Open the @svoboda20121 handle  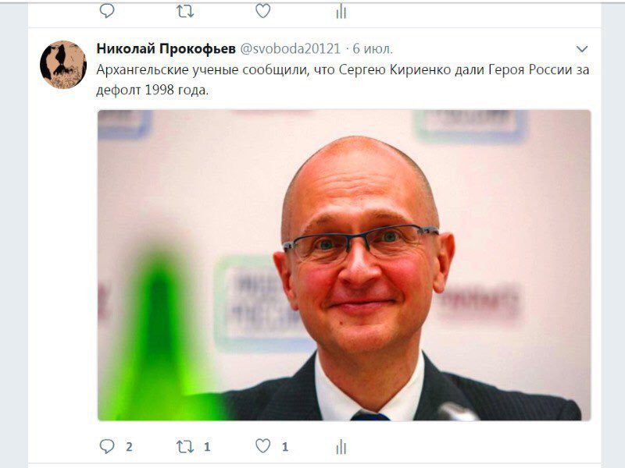tap(290, 48)
